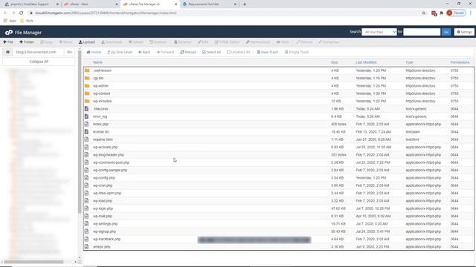Create a new folder with + Folder
This screenshot has height=267, width=476.
click(x=27, y=42)
